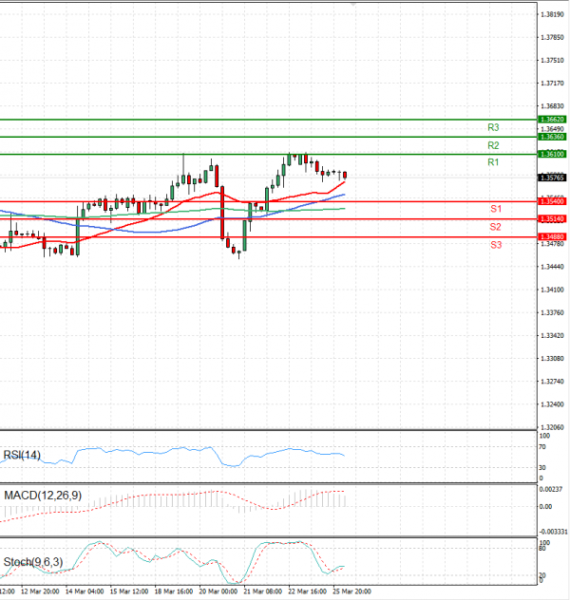Click the MACD scale value -0.003331

point(553,532)
